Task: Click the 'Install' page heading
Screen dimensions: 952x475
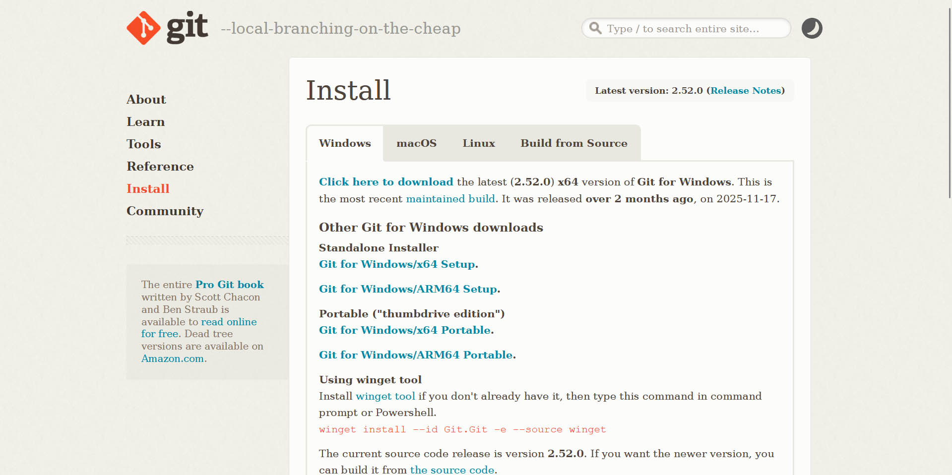Action: pos(348,90)
